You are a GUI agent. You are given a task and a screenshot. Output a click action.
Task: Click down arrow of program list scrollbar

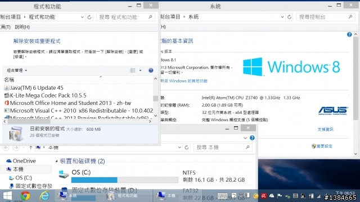click(155, 116)
